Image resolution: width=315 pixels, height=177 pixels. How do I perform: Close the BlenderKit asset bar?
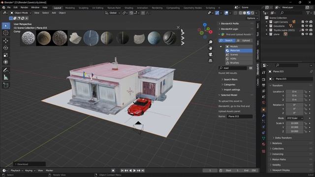pos(178,28)
